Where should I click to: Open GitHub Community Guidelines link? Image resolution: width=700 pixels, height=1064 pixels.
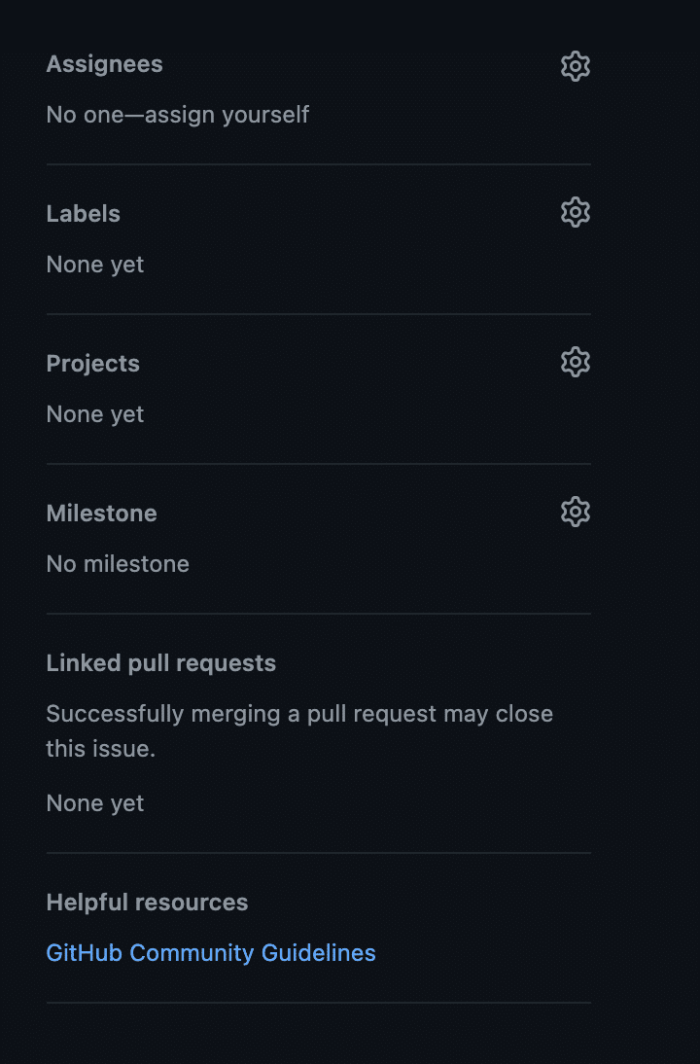click(x=211, y=953)
